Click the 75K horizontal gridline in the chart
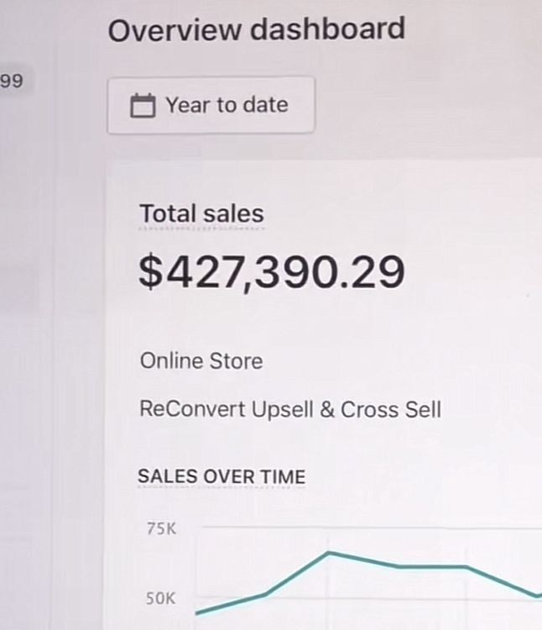The height and width of the screenshot is (630, 542). click(369, 528)
